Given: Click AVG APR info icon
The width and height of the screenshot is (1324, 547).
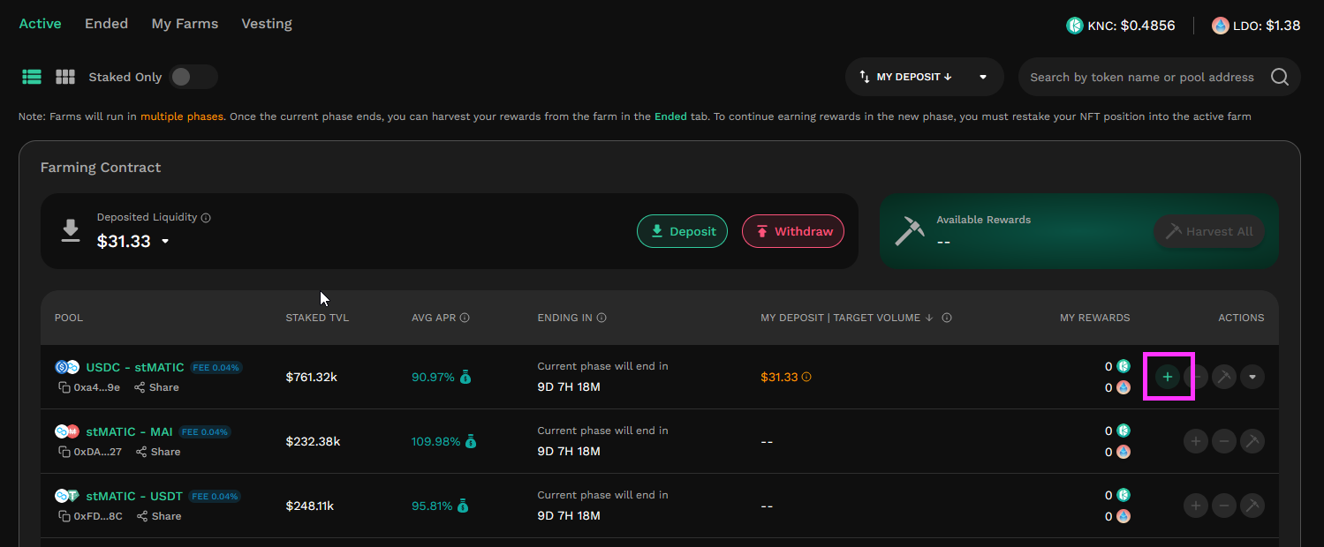Looking at the screenshot, I should coord(465,318).
